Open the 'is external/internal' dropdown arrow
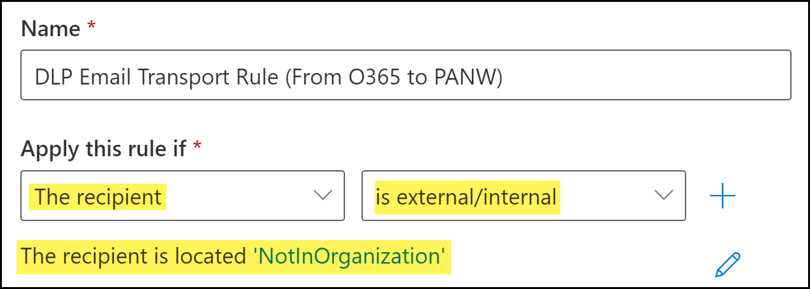Screen dimensions: 810x289 (x=664, y=196)
